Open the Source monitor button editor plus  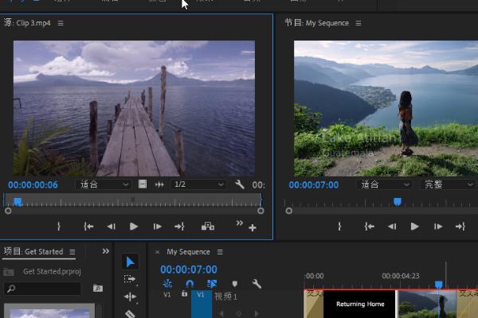click(252, 227)
